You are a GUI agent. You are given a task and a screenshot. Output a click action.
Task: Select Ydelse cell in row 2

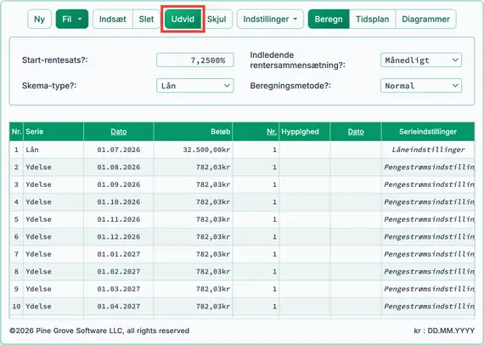click(53, 167)
